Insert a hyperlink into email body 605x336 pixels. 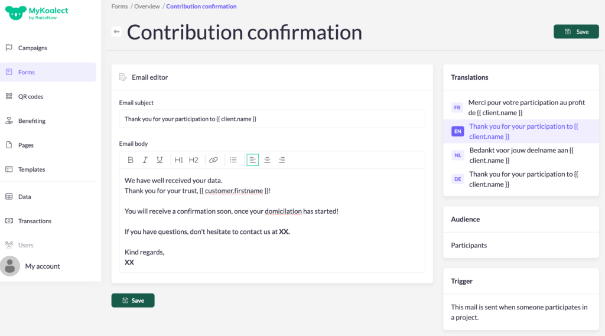(214, 160)
